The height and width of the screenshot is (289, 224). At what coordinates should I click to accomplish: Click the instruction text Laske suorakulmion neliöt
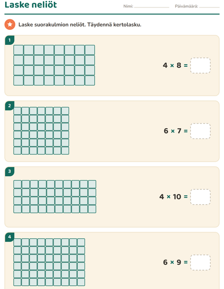click(52, 25)
